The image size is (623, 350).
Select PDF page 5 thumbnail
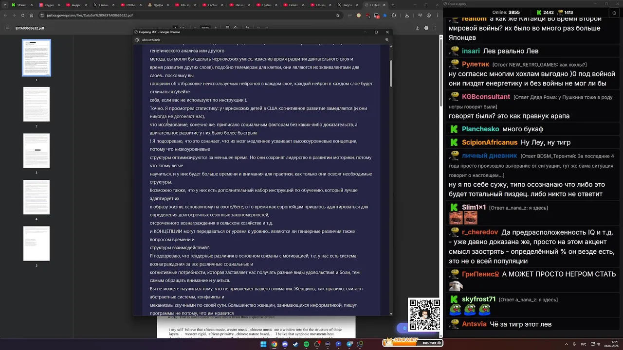(x=37, y=244)
